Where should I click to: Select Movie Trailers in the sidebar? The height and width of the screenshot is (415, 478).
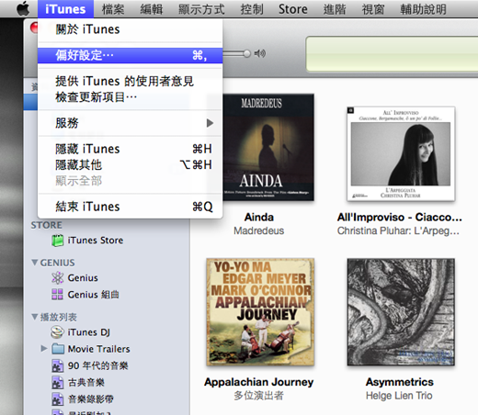(x=98, y=349)
